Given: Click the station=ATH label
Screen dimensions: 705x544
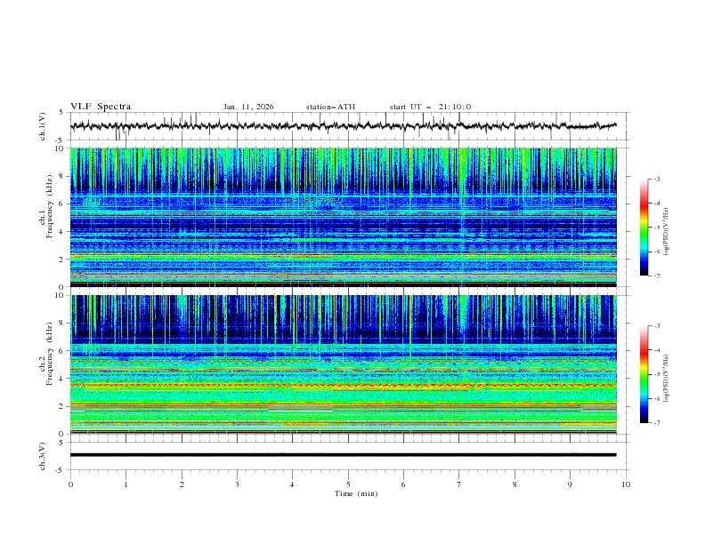Looking at the screenshot, I should [x=330, y=107].
